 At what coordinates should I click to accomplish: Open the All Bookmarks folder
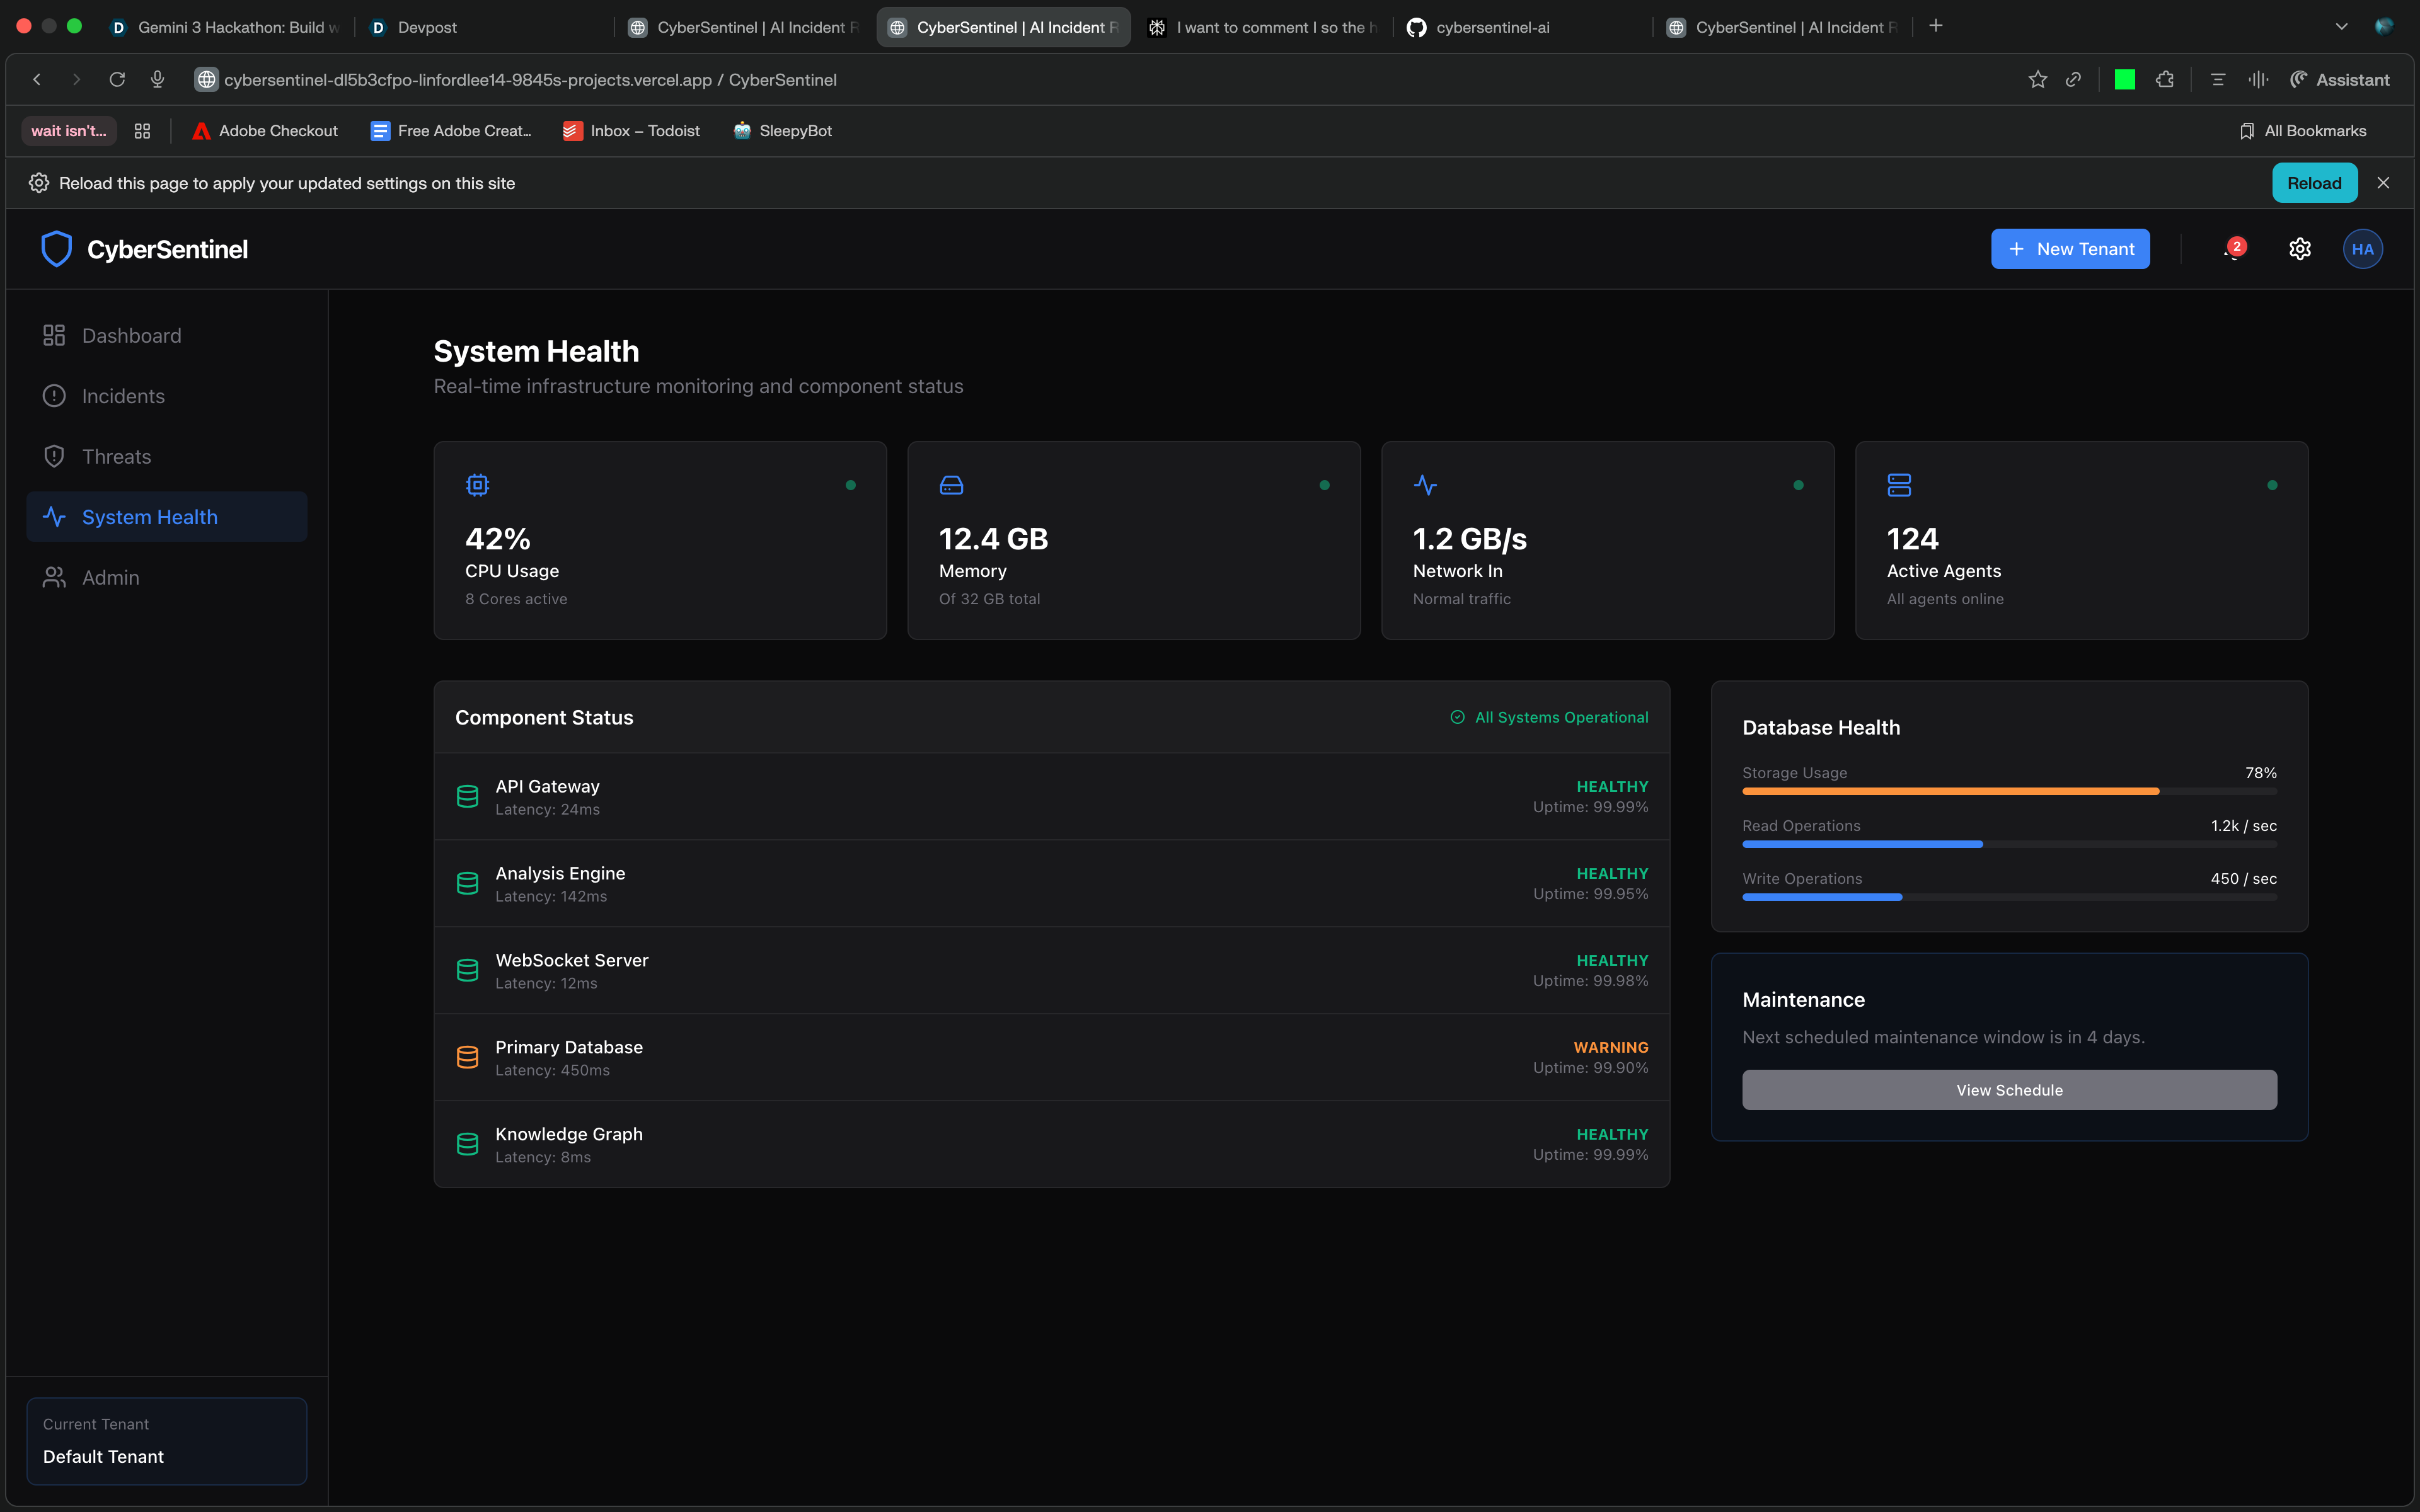[x=2303, y=131]
